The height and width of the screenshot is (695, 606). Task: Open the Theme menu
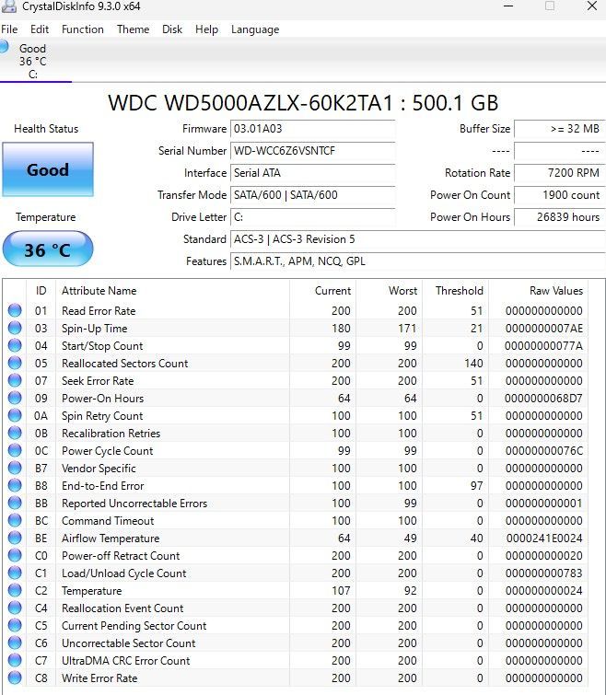coord(133,29)
